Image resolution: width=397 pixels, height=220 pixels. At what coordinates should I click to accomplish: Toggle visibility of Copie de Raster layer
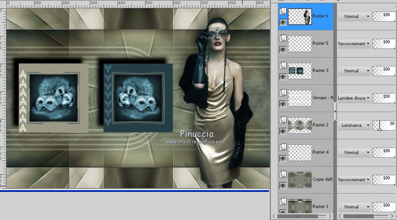(282, 186)
